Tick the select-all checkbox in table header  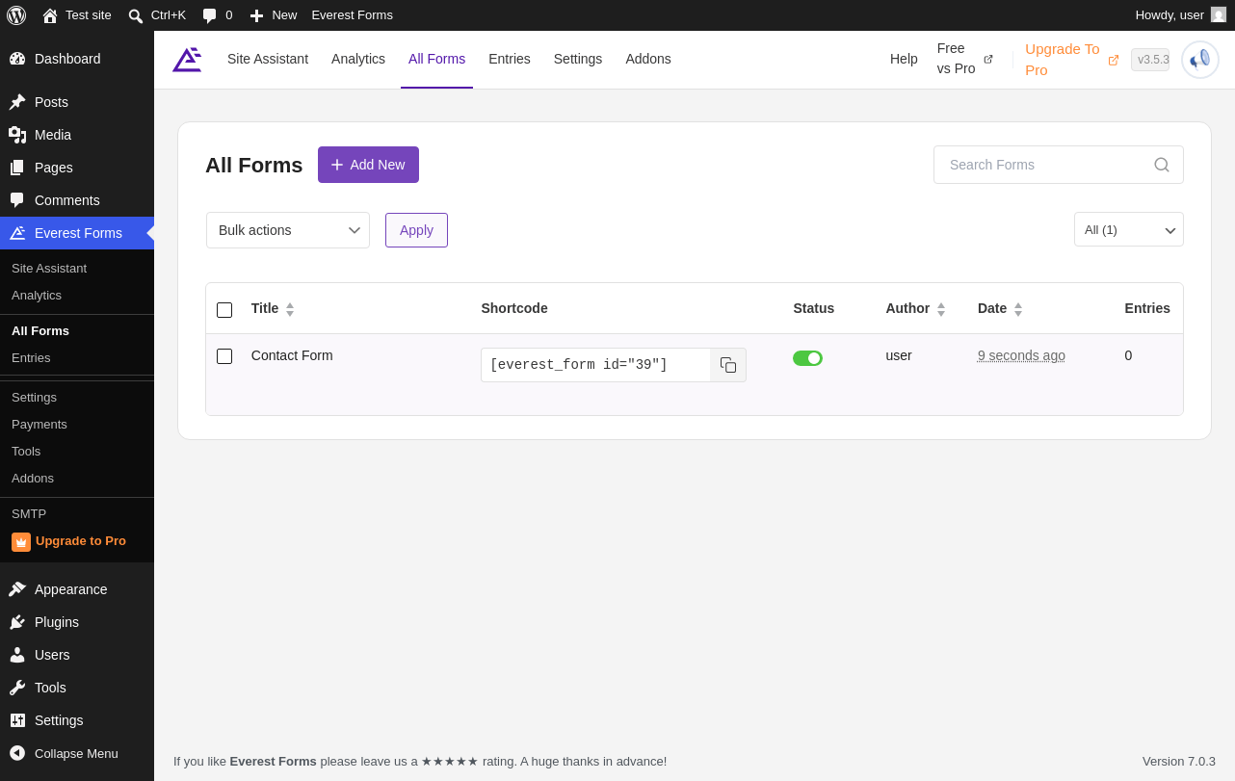224,310
